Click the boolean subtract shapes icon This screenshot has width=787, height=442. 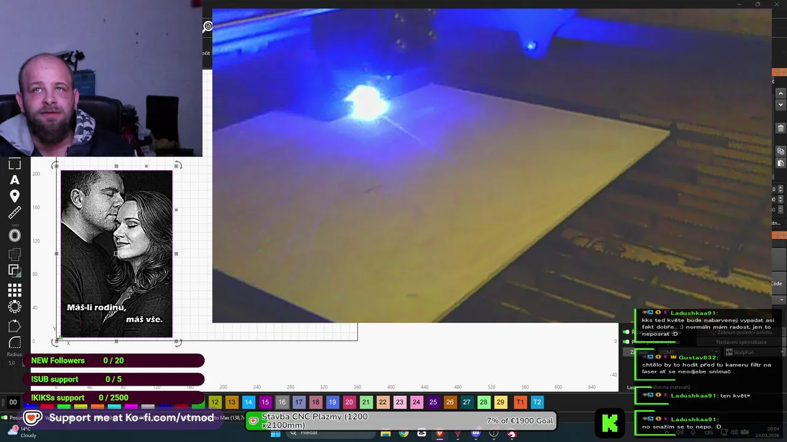click(x=14, y=270)
